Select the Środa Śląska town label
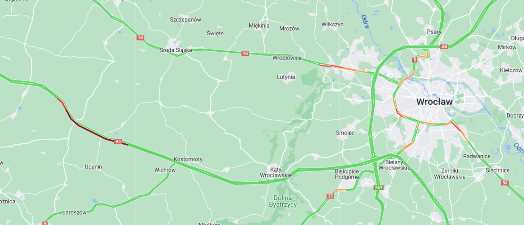Screen dimensions: 524x225 coord(176,50)
